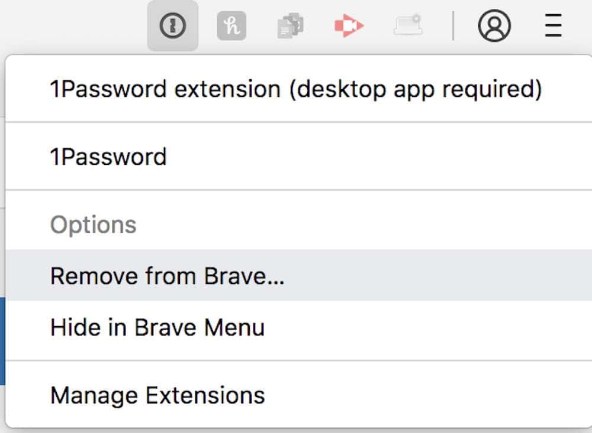
Task: Select "Remove from Brave..."
Action: pos(168,276)
